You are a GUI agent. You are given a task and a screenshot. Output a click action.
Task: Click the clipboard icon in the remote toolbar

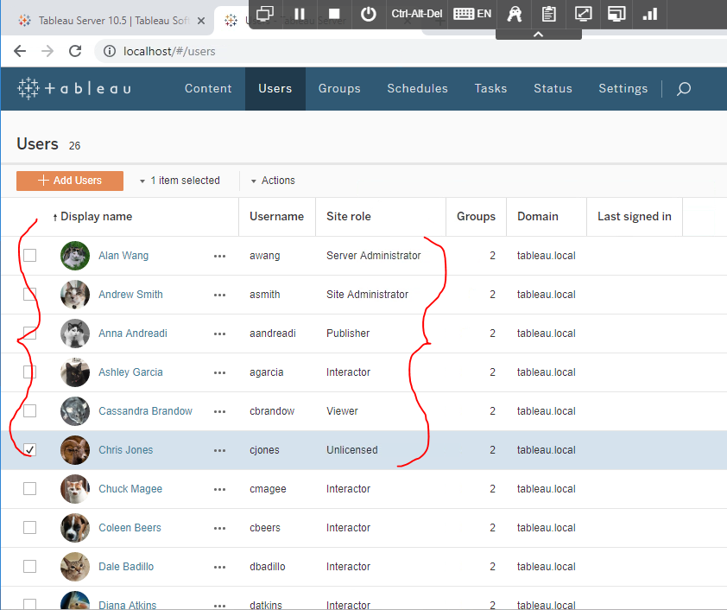tap(548, 14)
